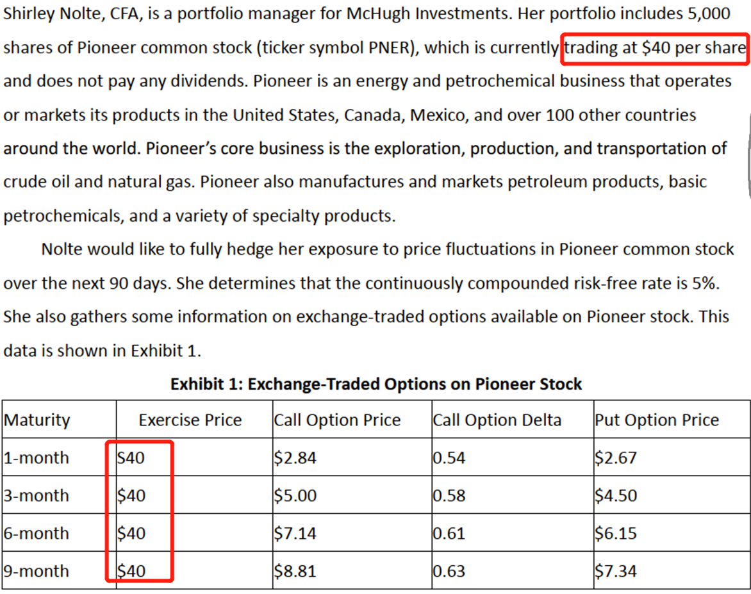The width and height of the screenshot is (751, 594).
Task: Click the red-boxed 'trading at $40 per share' text
Action: (x=654, y=49)
